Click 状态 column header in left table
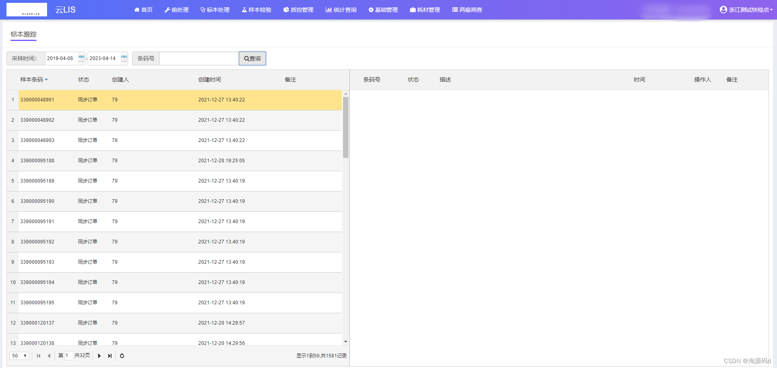The image size is (777, 368). (84, 80)
